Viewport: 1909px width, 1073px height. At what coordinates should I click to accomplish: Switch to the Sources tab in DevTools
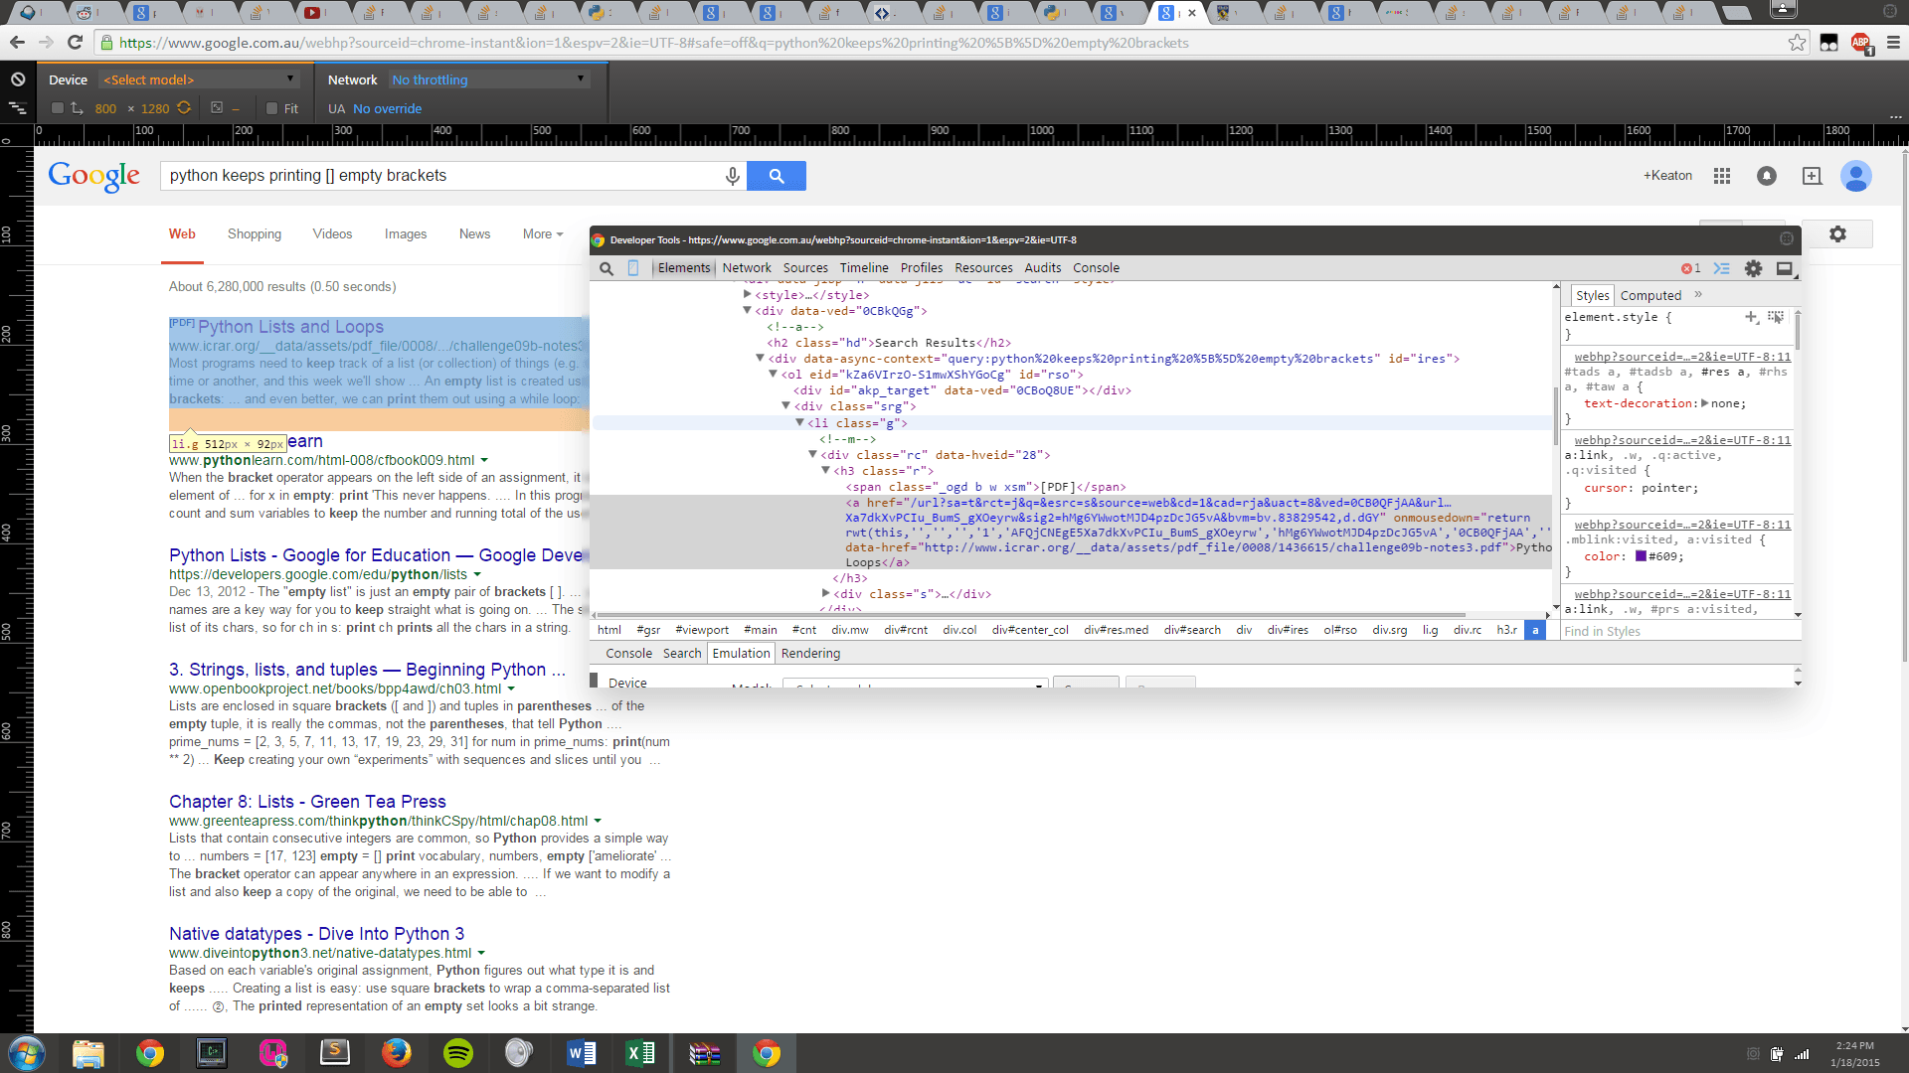[x=805, y=268]
